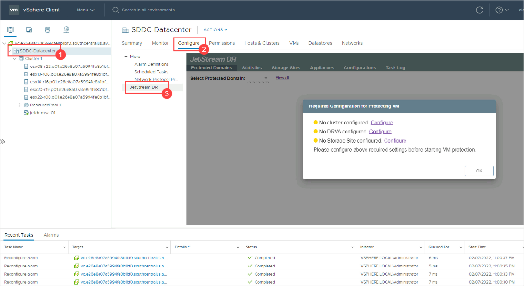Open the VMs and Templates inventory icon
This screenshot has height=286, width=524.
29,30
